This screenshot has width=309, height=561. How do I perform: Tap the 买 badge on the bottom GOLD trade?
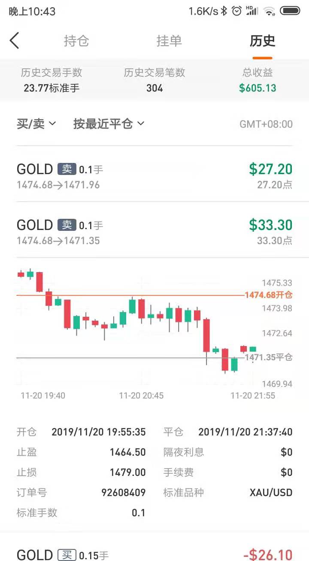[67, 555]
